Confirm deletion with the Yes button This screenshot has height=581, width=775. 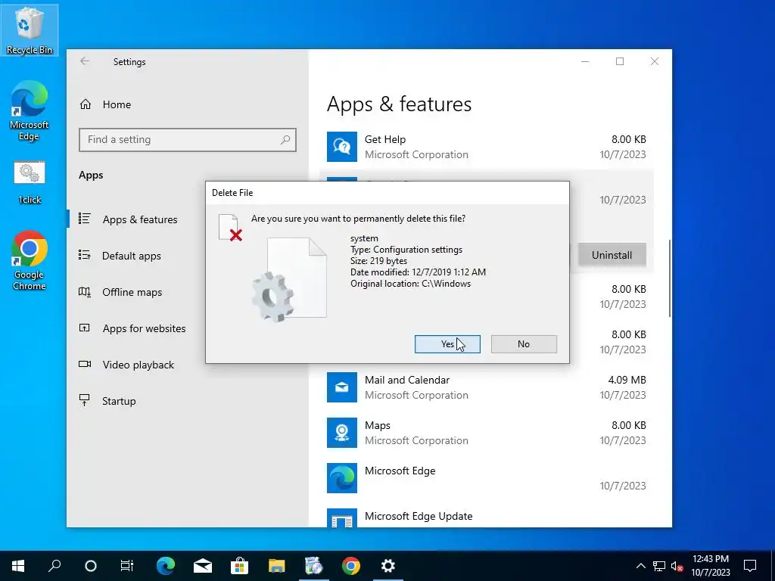click(447, 344)
